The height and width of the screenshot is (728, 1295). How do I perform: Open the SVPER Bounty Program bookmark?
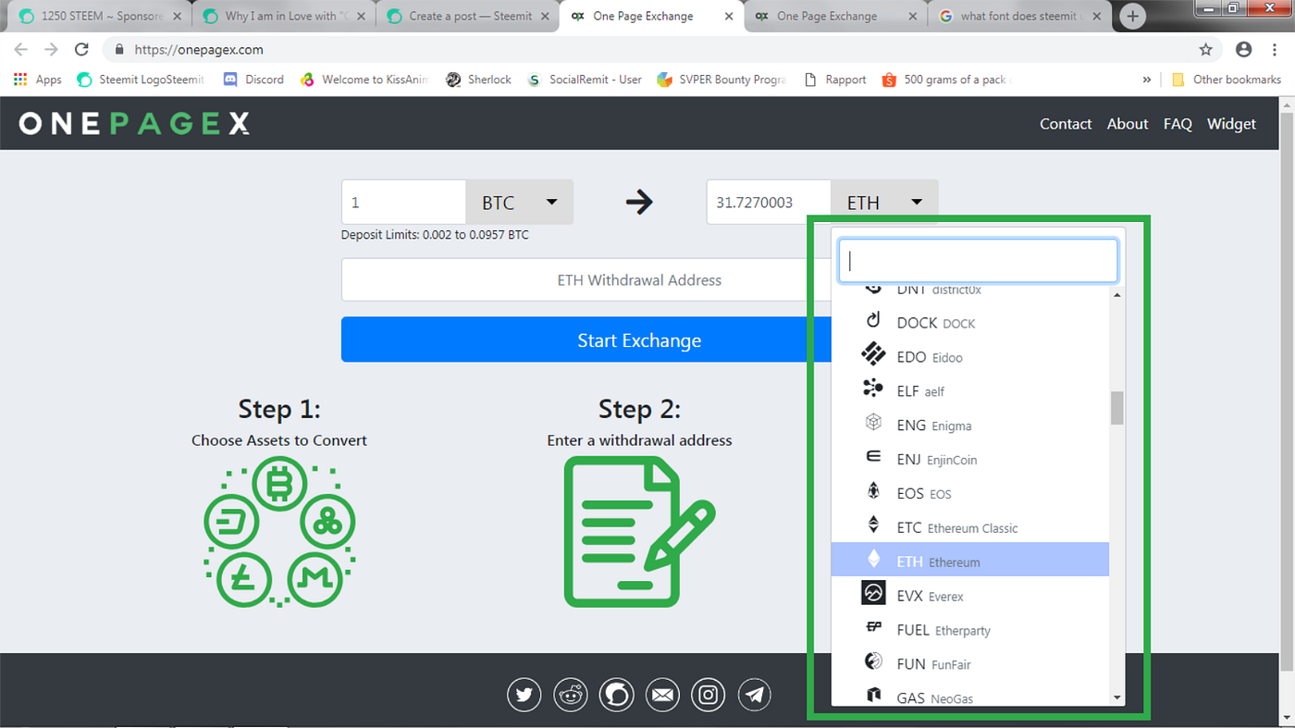(x=721, y=80)
